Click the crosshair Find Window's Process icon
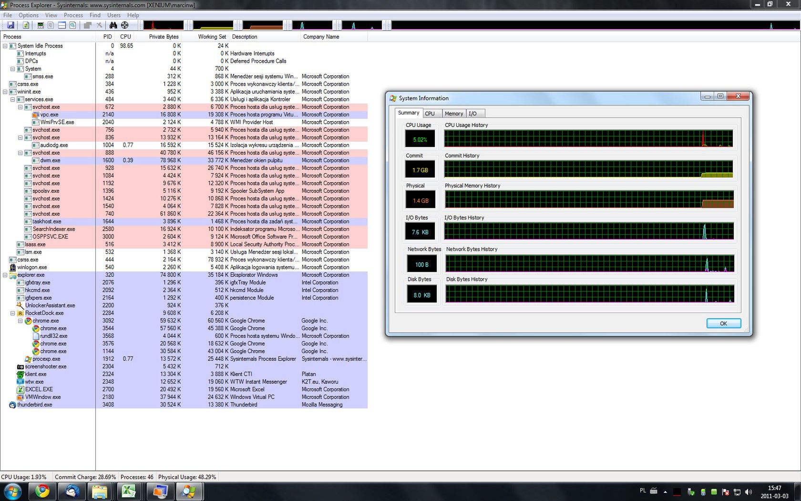801x501 pixels. tap(124, 25)
